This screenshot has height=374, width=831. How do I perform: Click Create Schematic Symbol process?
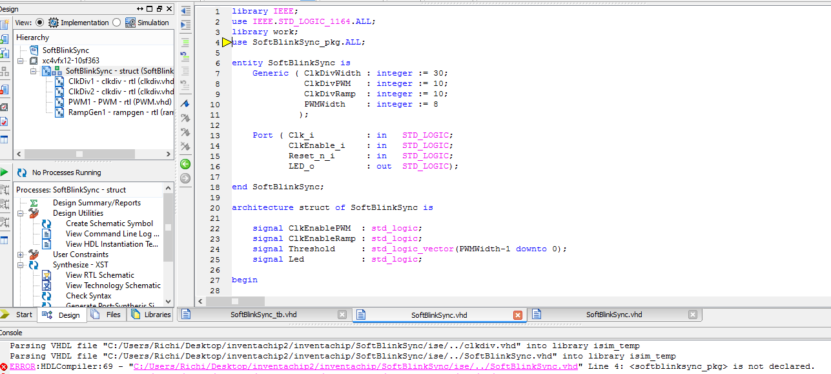109,223
